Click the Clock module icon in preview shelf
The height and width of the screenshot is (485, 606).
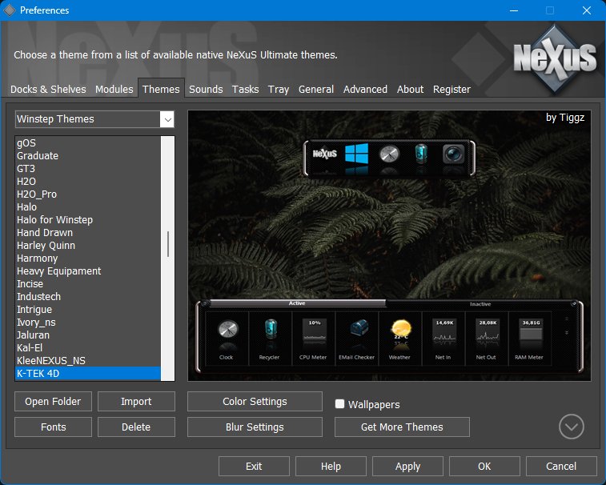227,330
